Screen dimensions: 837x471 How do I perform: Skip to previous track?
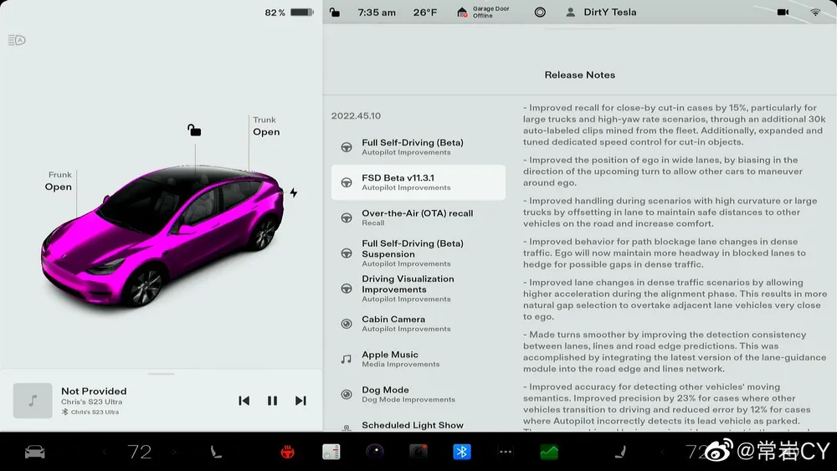244,401
